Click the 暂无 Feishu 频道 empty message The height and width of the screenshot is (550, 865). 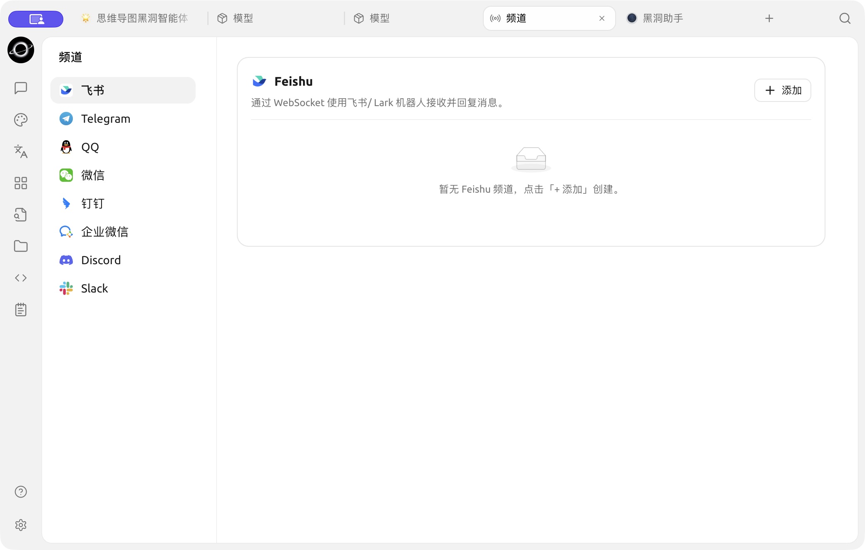(x=529, y=189)
